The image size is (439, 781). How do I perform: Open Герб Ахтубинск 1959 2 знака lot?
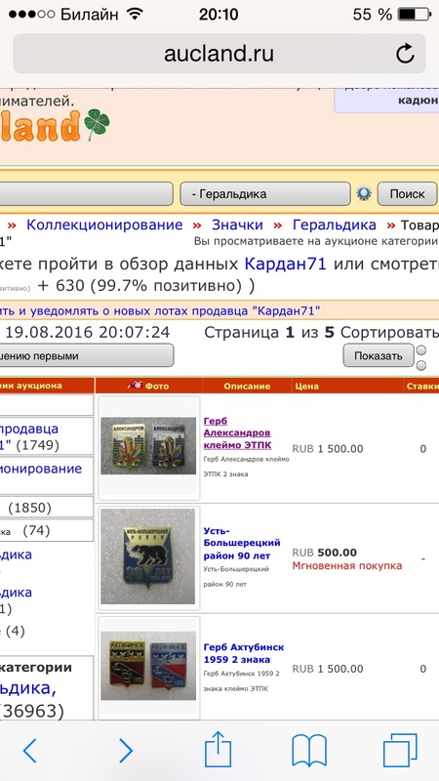(244, 653)
